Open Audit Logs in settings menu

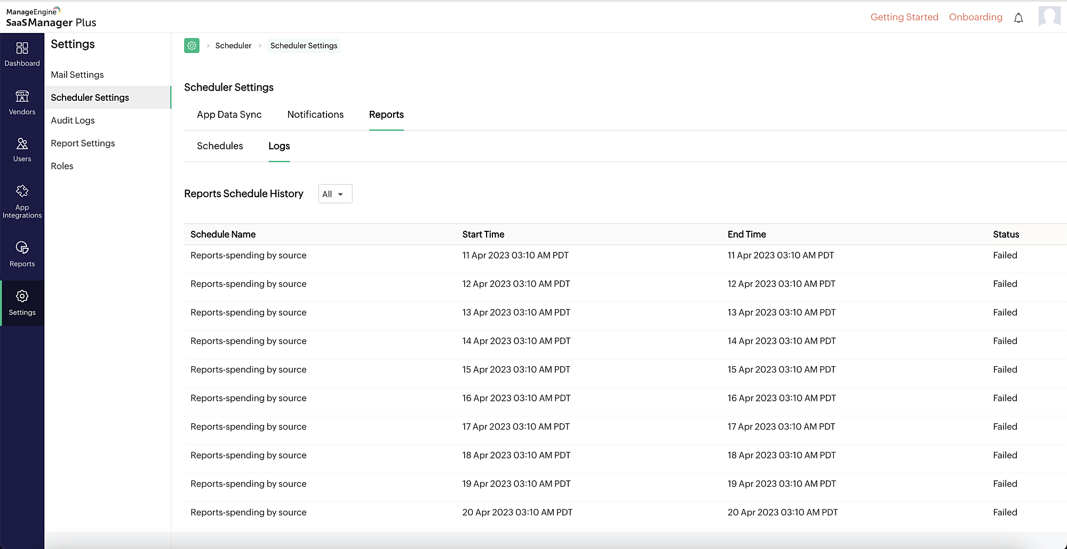pyautogui.click(x=73, y=120)
